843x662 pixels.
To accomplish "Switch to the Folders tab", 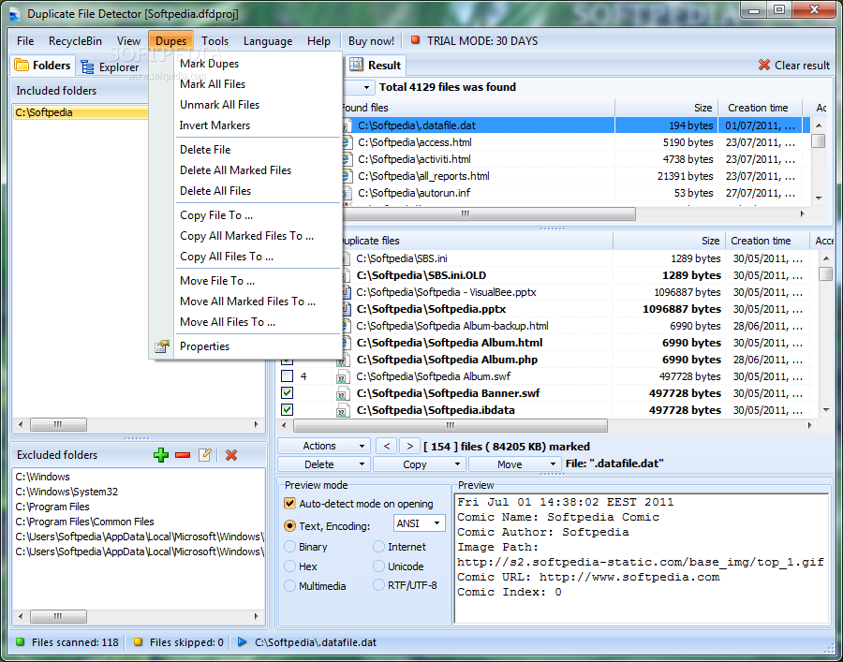I will click(42, 65).
